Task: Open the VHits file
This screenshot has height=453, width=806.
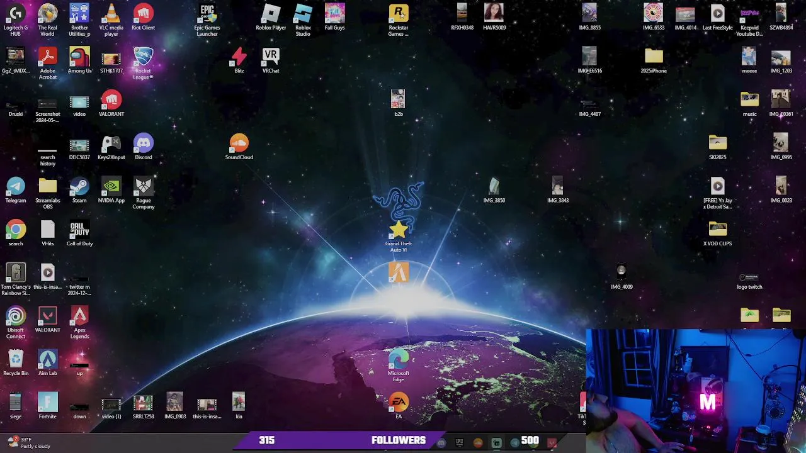Action: 48,234
